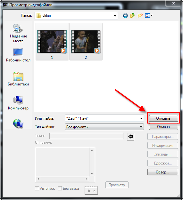This screenshot has height=200, width=183.
Task: Expand the Имя файла dropdown arrow
Action: pos(141,118)
